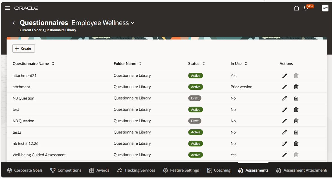Open the Coaching tab
The height and width of the screenshot is (179, 332).
click(x=219, y=170)
